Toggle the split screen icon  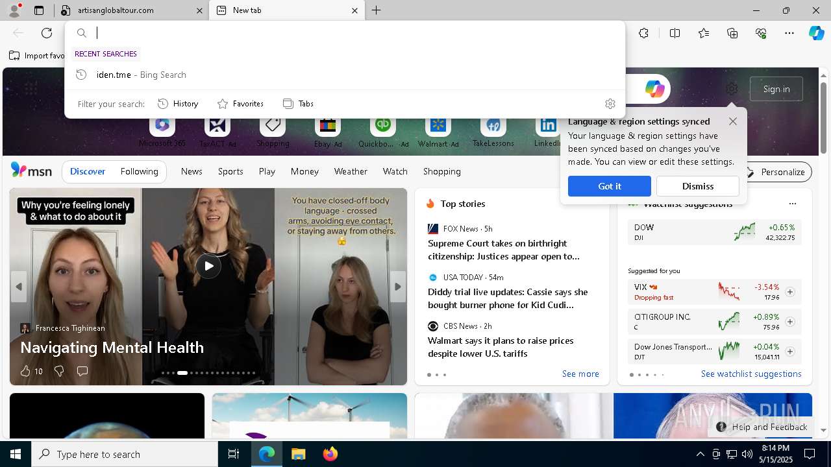[675, 33]
